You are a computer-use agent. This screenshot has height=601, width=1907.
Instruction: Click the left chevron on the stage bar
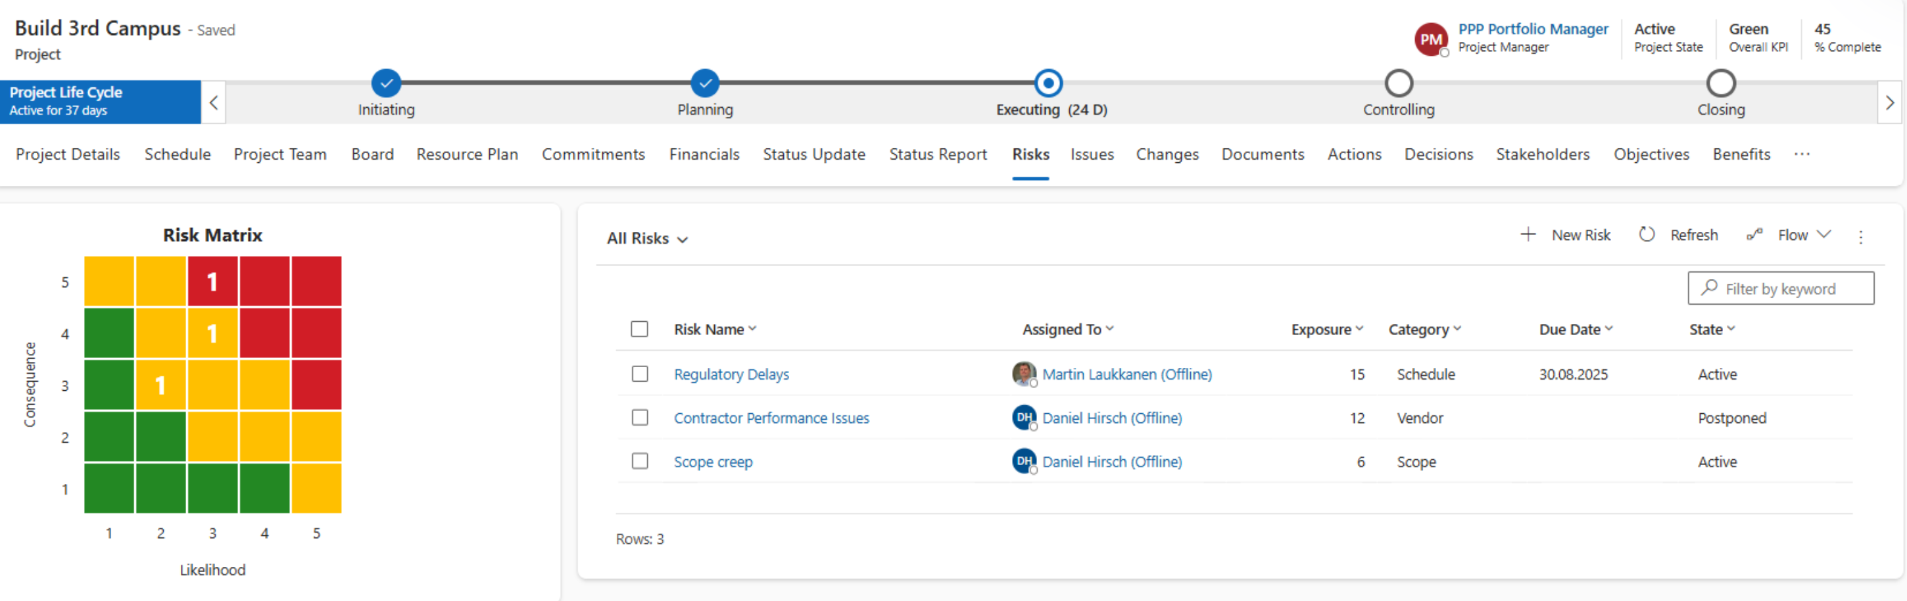(213, 102)
